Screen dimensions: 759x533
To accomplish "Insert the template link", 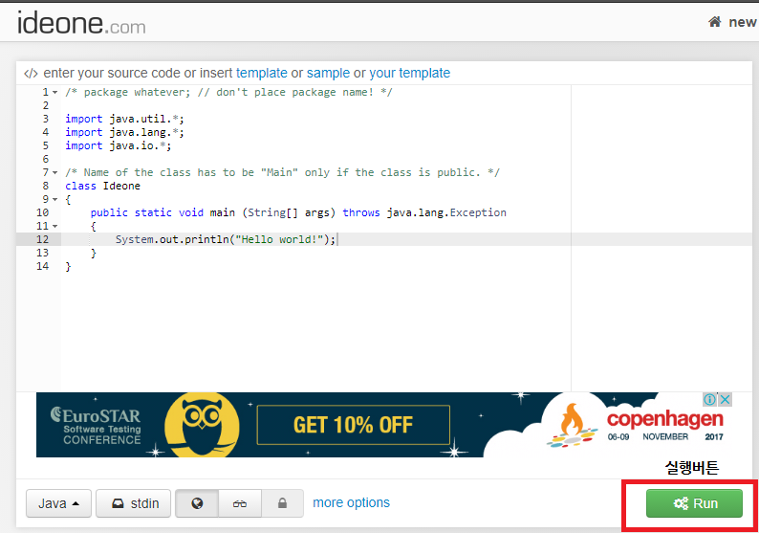I will click(261, 73).
